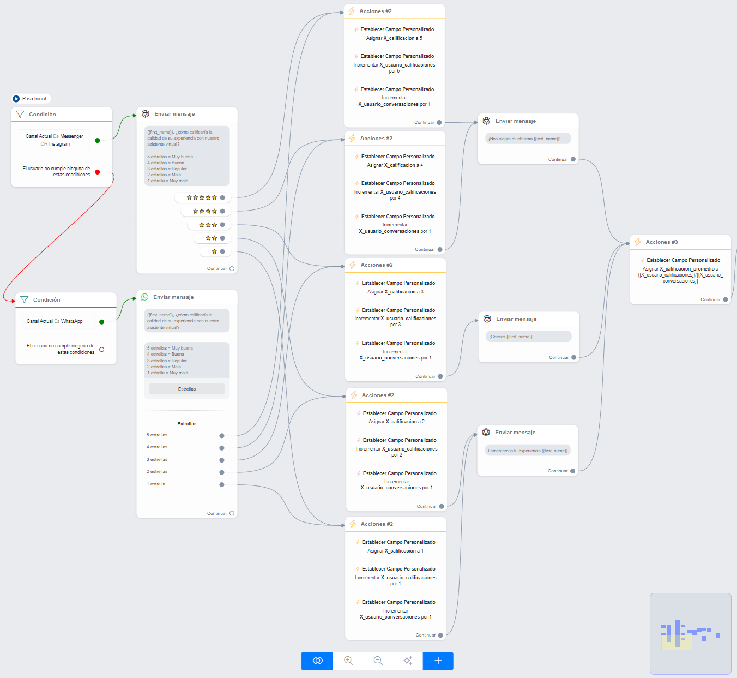The width and height of the screenshot is (737, 678).
Task: Click the 'Lamentamos tu experiencia' message bubble
Action: coord(528,451)
